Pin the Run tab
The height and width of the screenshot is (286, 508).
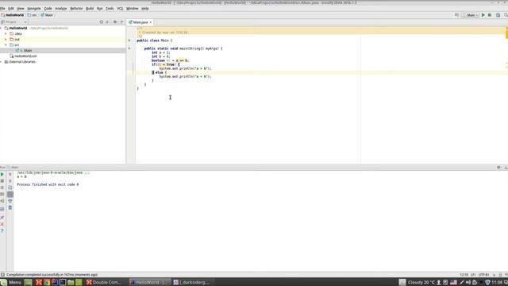point(2,217)
